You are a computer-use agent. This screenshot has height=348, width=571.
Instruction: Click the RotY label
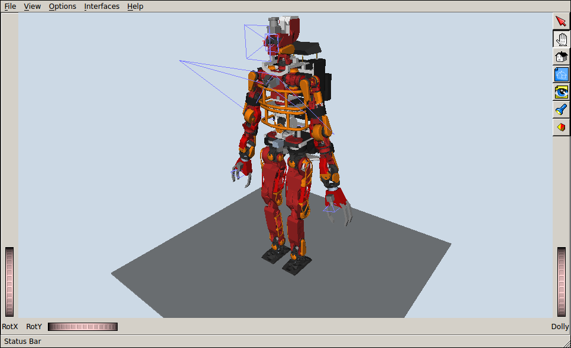(34, 327)
